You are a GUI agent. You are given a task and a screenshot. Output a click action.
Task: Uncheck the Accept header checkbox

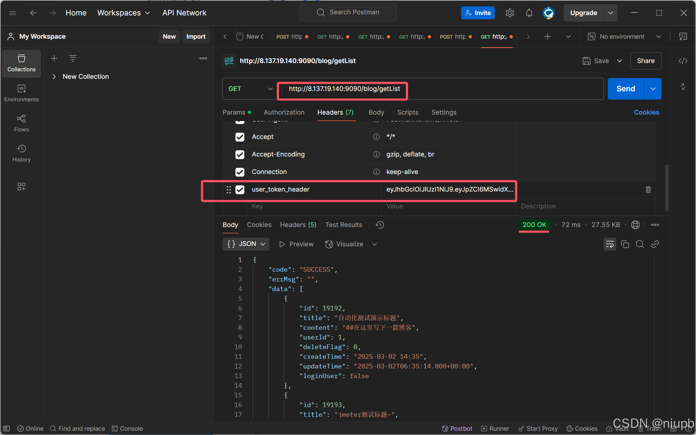(240, 137)
